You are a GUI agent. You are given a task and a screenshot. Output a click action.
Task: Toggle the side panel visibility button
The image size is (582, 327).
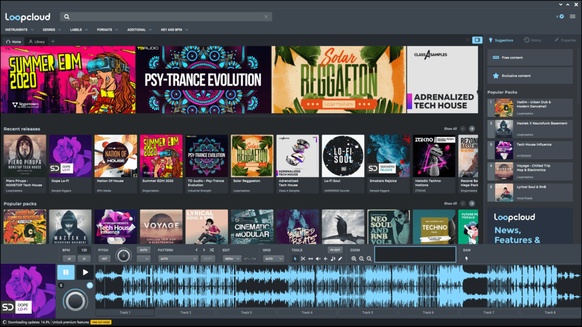point(478,40)
